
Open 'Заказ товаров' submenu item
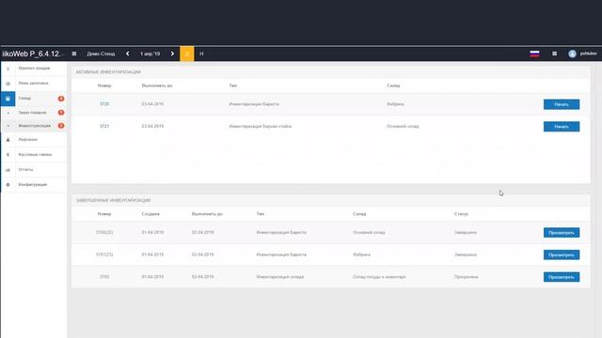[32, 113]
